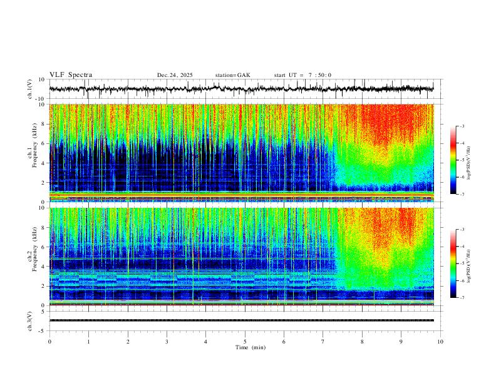Screen dimensions: 496x383
Task: Click time axis tick label "1"
Action: click(88, 342)
